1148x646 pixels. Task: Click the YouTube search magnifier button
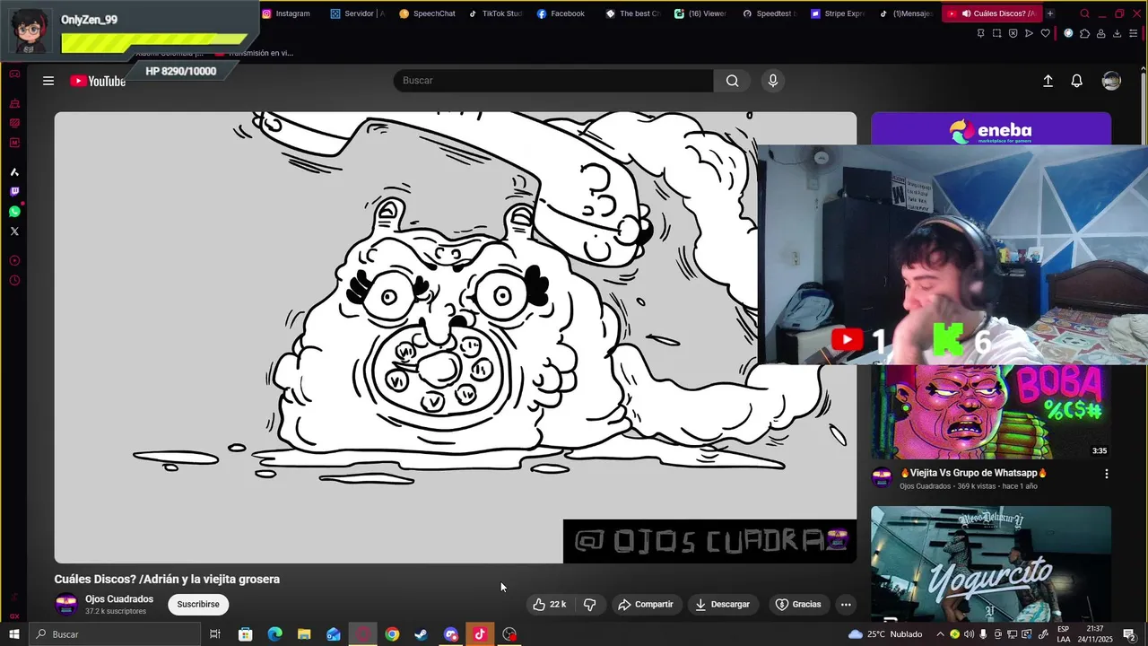(x=733, y=81)
